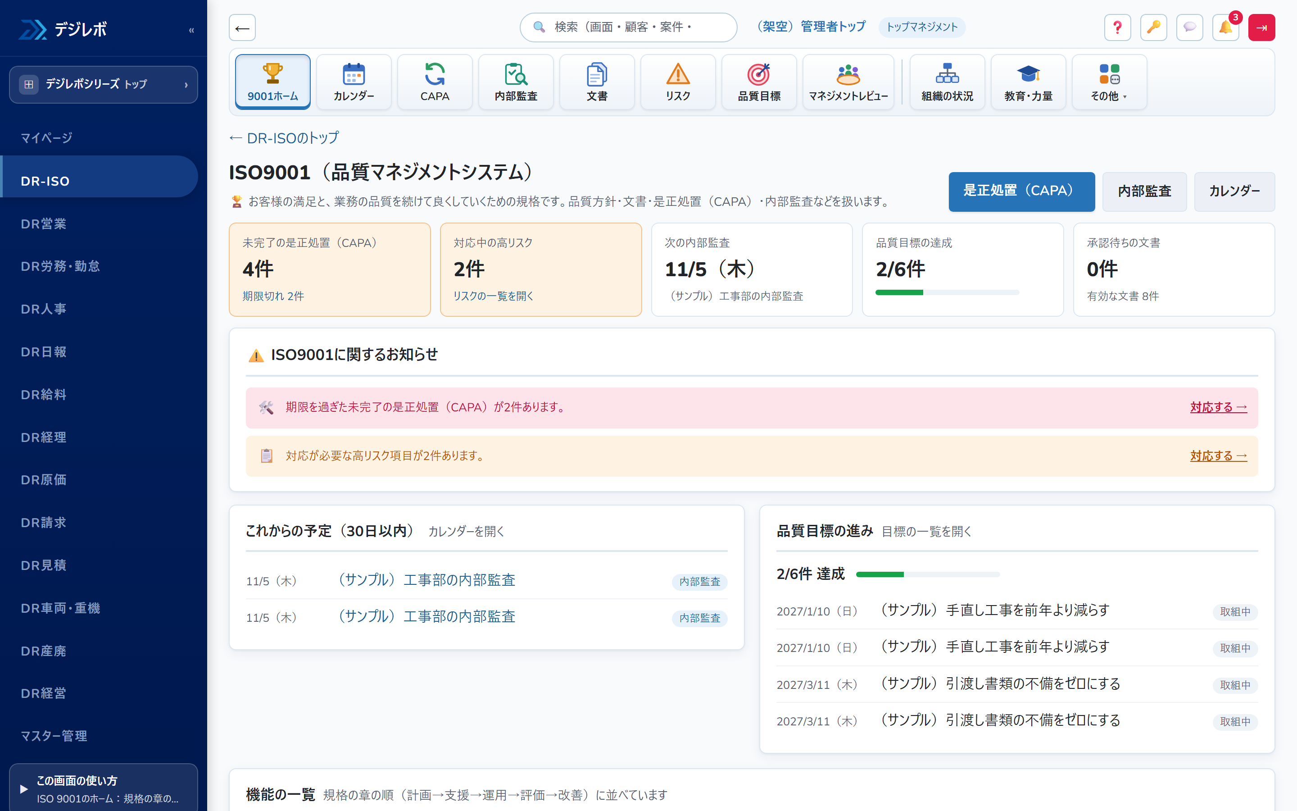Open notifications bell with 3 badge
This screenshot has height=811, width=1297.
[1226, 27]
